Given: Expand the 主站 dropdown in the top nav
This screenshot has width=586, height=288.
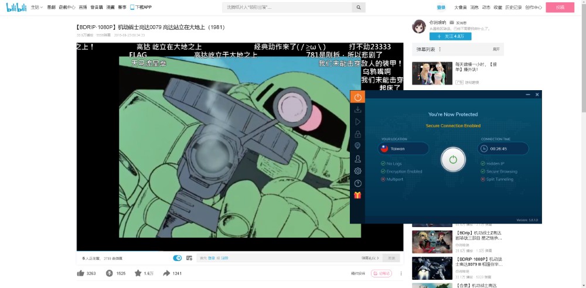Looking at the screenshot, I should 36,7.
